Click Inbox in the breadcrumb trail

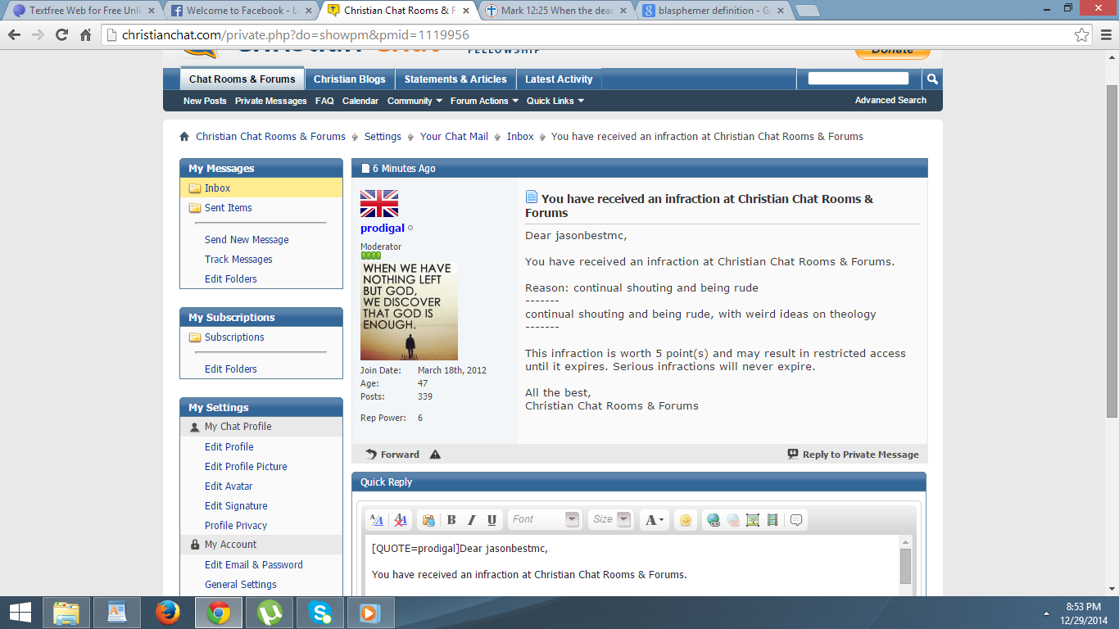[x=520, y=137]
